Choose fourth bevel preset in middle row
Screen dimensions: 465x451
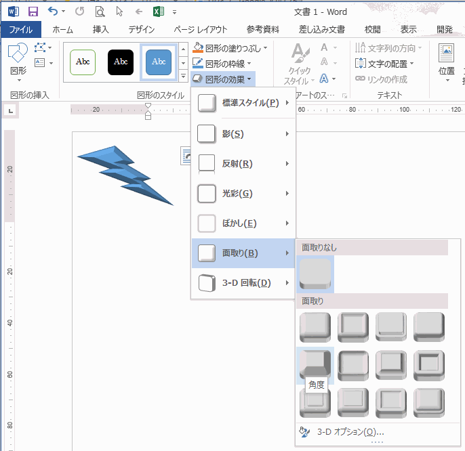click(x=429, y=366)
